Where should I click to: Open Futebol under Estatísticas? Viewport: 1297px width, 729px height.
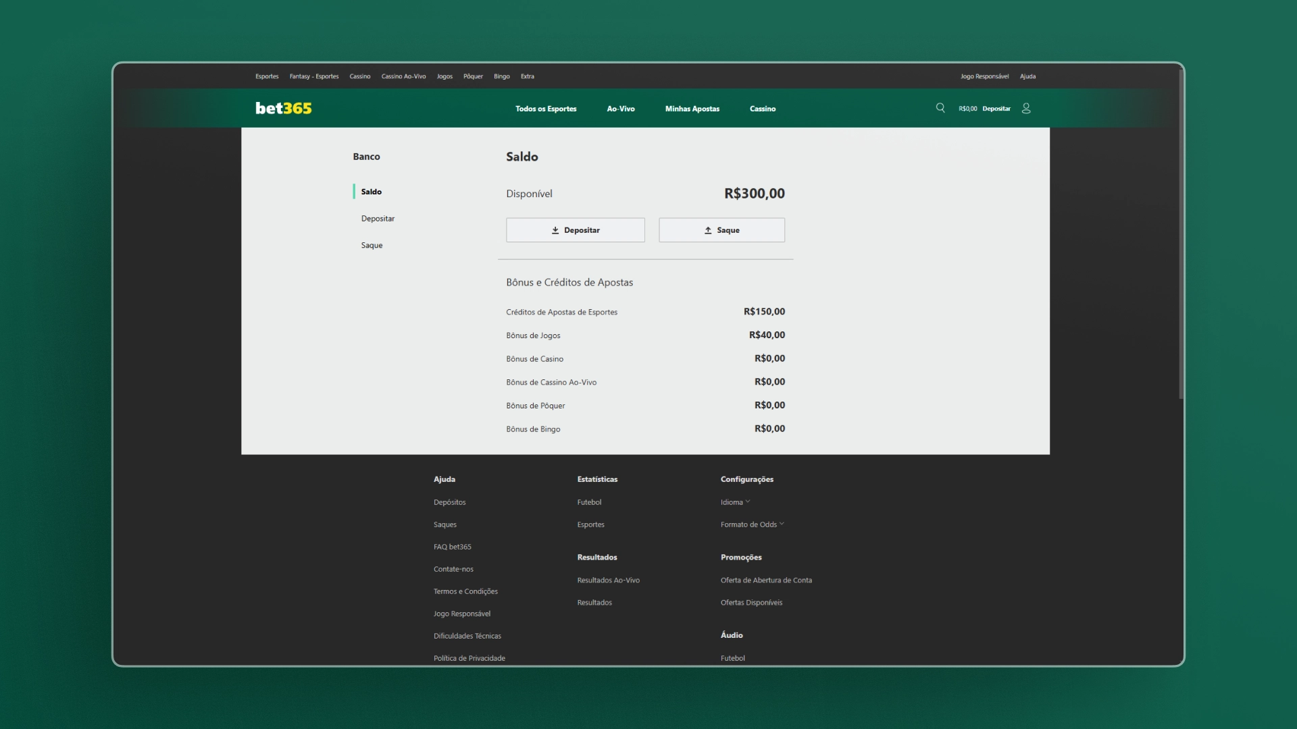click(589, 502)
